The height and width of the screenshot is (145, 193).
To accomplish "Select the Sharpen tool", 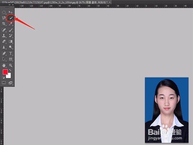I will click(x=4, y=47).
